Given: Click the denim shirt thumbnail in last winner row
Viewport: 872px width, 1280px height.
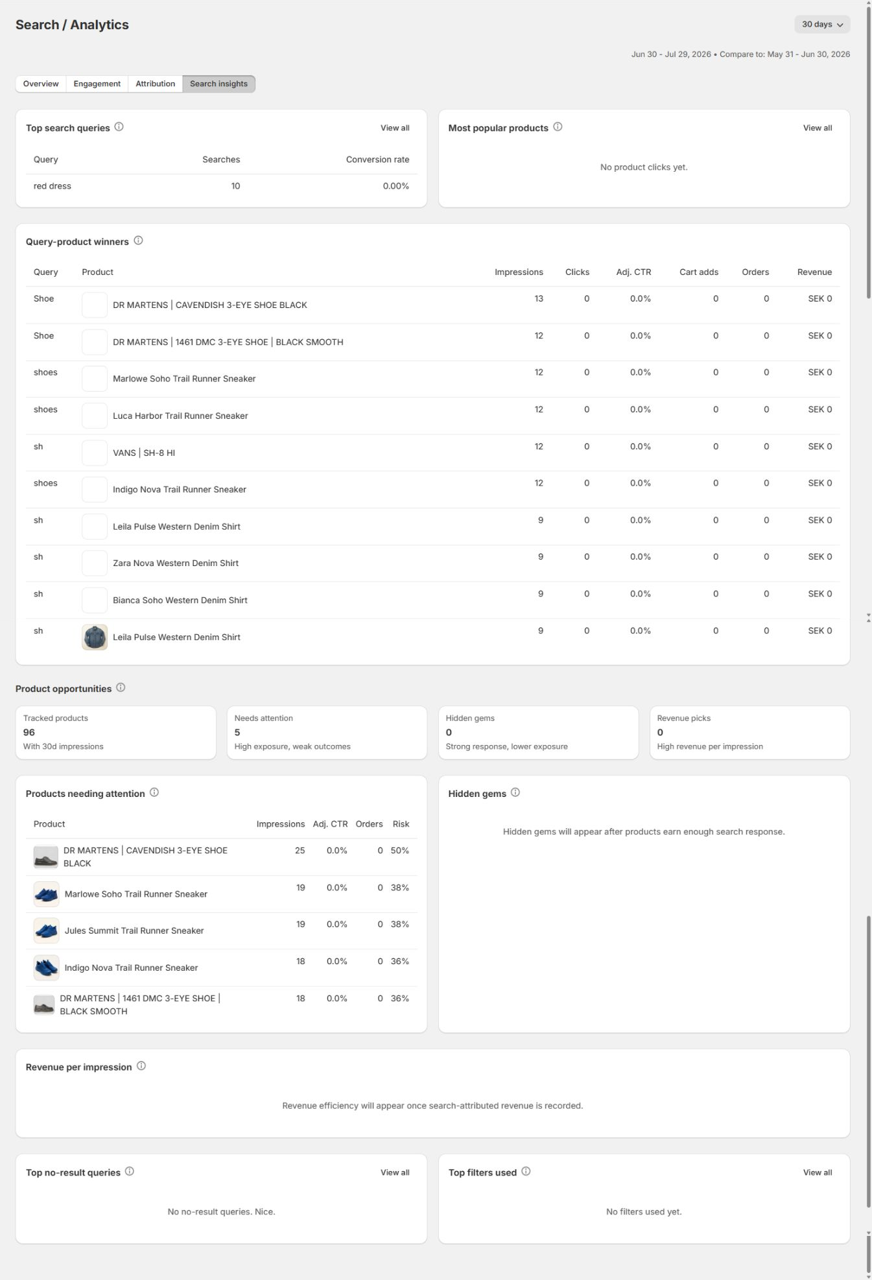Looking at the screenshot, I should click(95, 637).
